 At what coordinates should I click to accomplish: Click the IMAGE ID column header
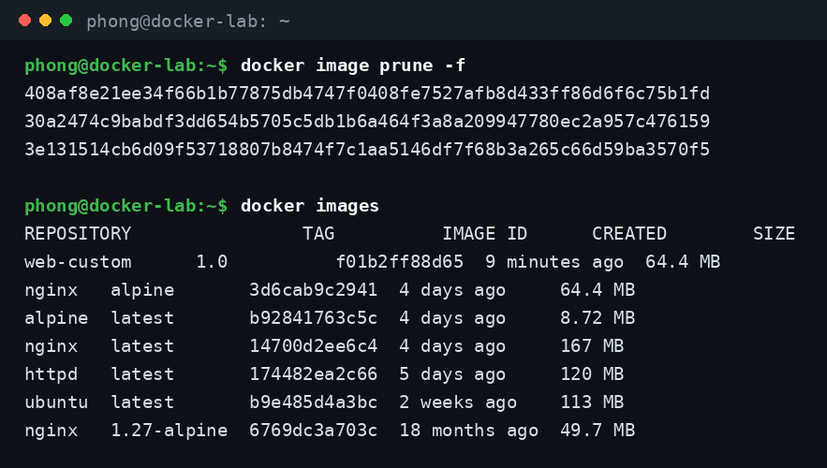point(485,234)
